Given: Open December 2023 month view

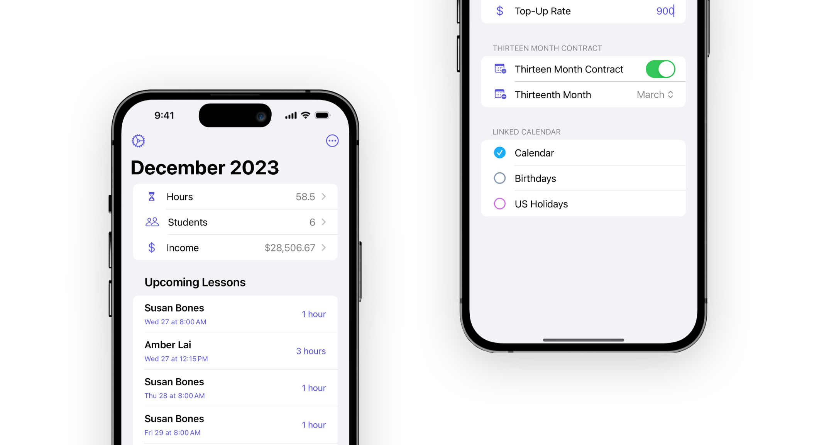Looking at the screenshot, I should pos(205,167).
